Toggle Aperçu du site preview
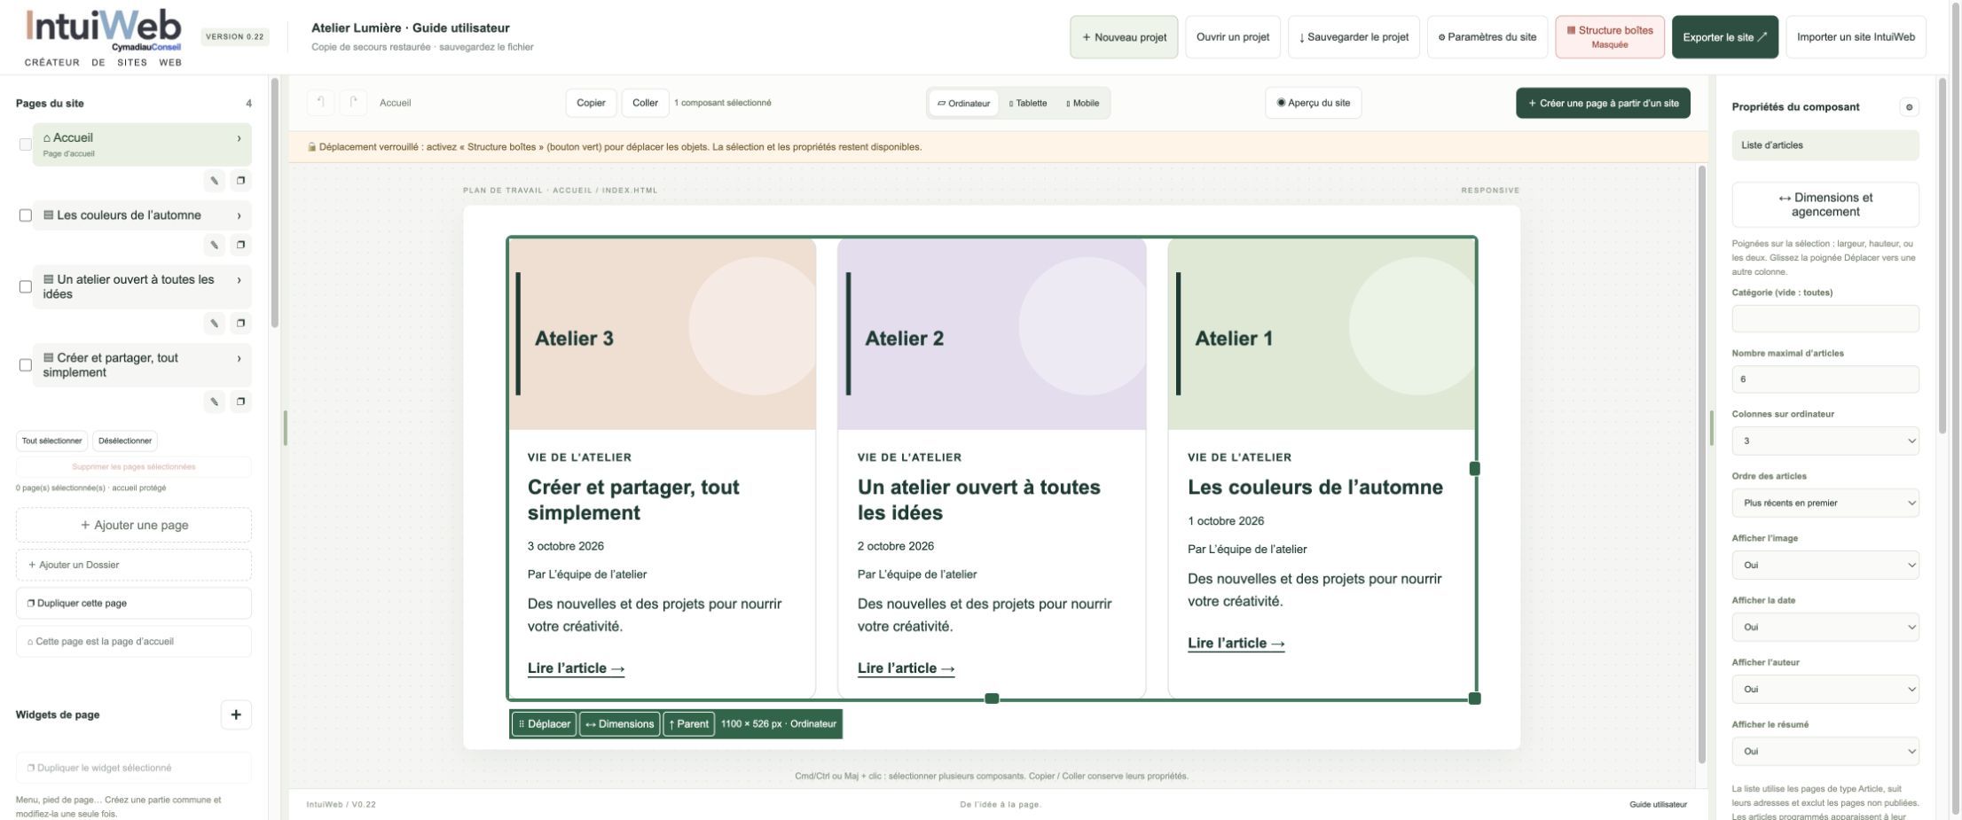The height and width of the screenshot is (820, 1962). pyautogui.click(x=1313, y=103)
